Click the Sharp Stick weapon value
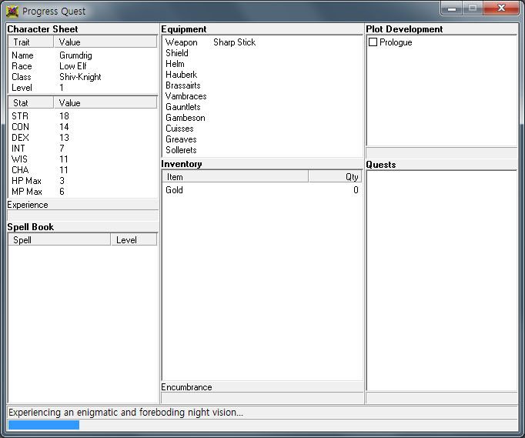 tap(234, 42)
